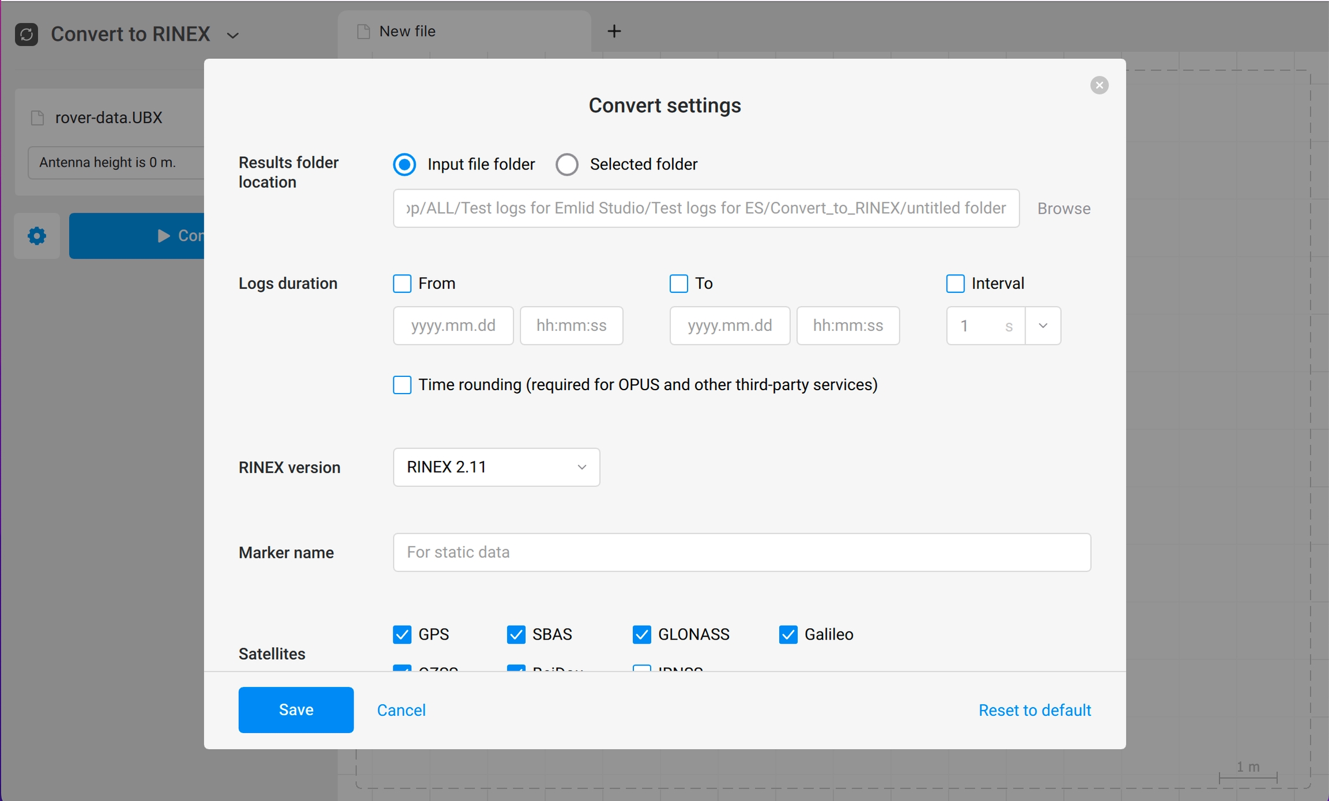Toggle Time rounding for OPUS checkbox

click(x=402, y=384)
